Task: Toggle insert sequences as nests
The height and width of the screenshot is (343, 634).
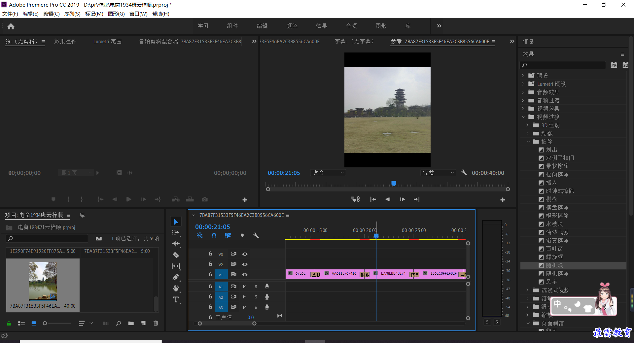Action: click(x=200, y=235)
